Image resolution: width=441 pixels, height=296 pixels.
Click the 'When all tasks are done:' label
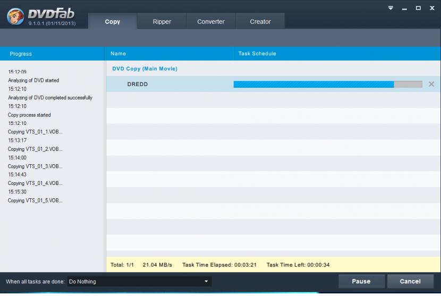(35, 282)
